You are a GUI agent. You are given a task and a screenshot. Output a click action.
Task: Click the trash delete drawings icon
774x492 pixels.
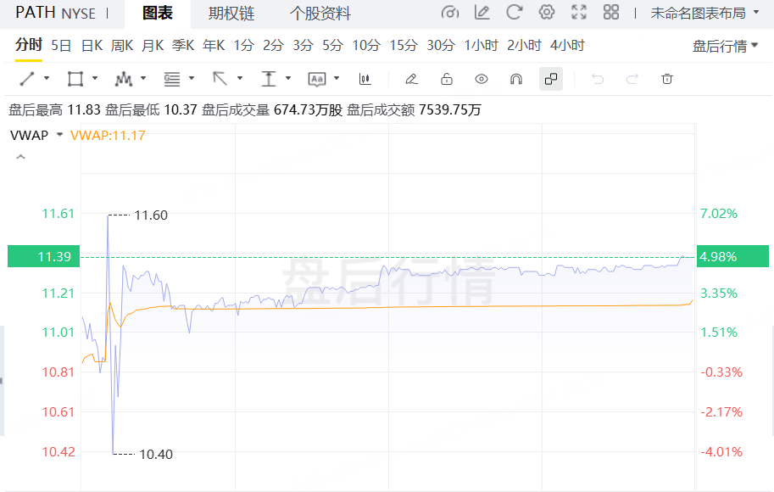tap(667, 79)
